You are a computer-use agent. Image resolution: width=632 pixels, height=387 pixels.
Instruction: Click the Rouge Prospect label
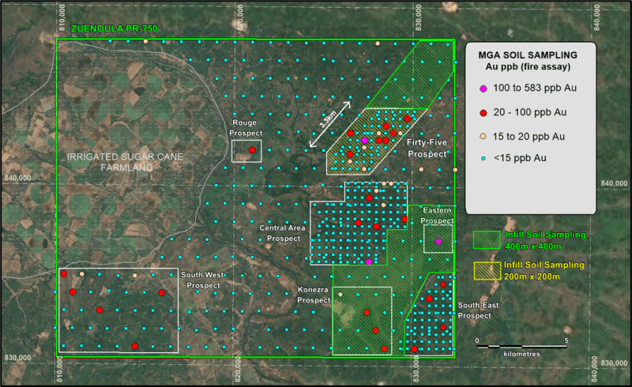coord(246,127)
